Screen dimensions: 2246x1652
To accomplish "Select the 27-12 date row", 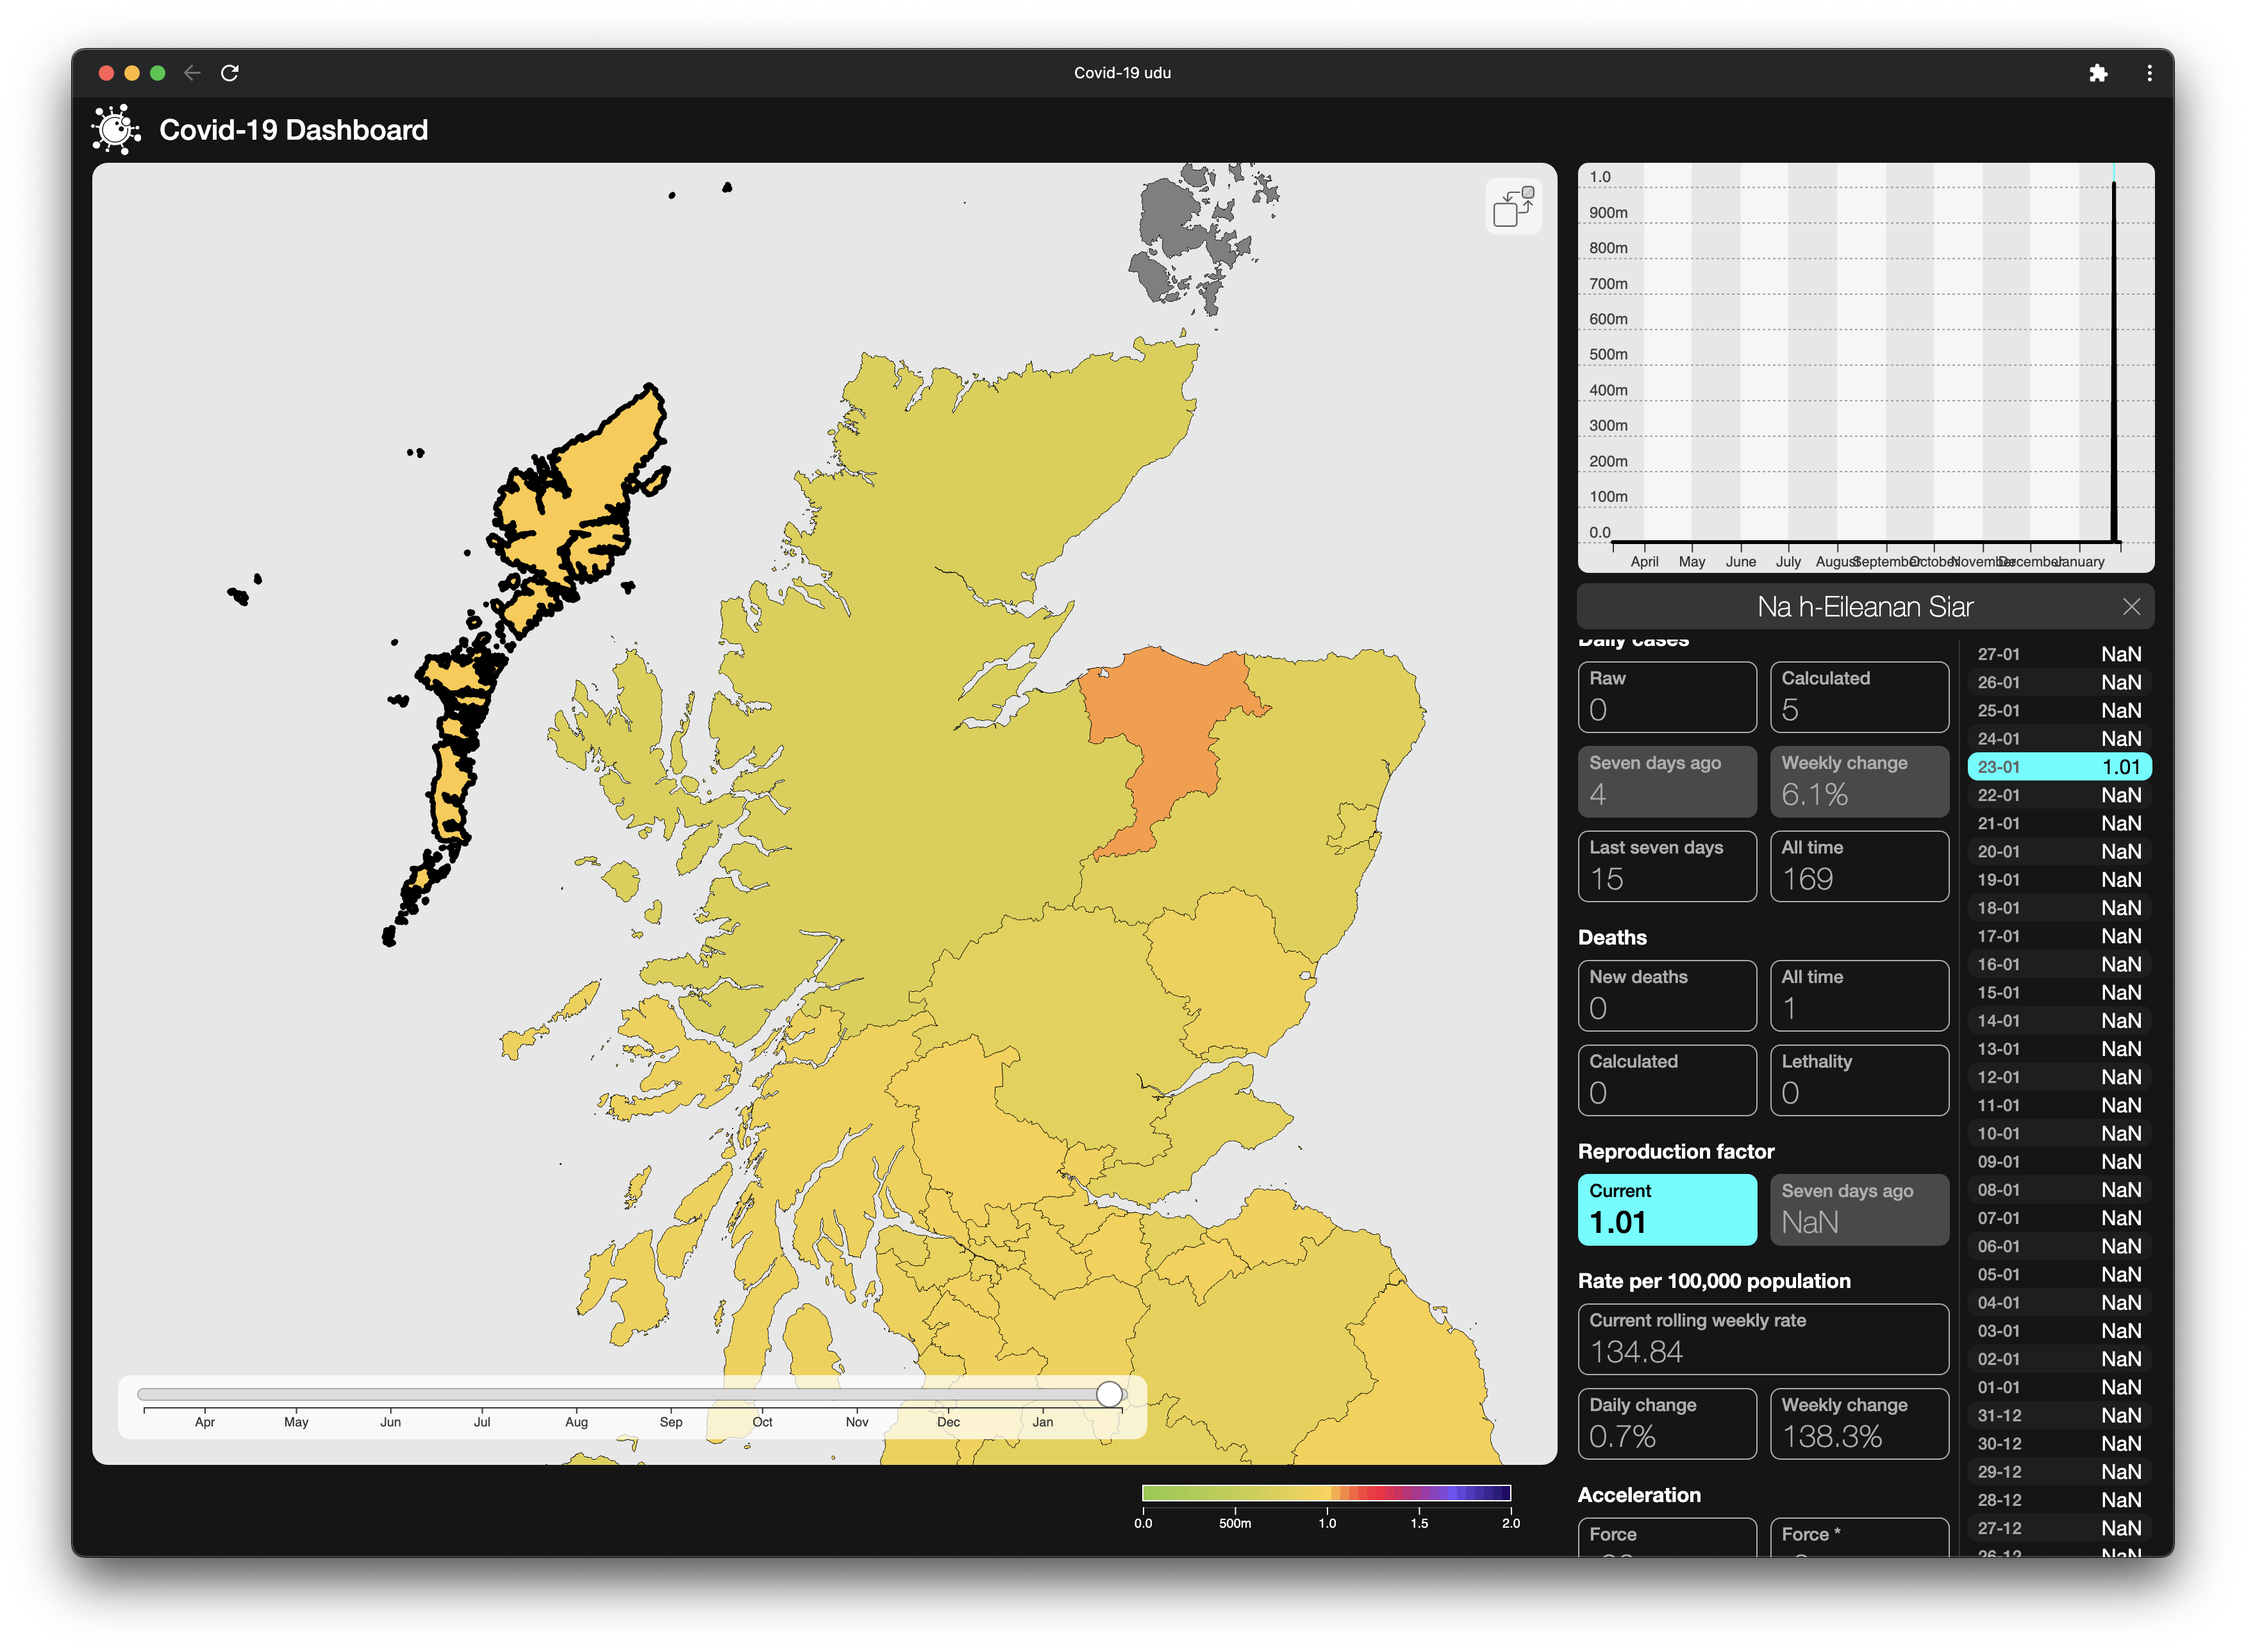I will point(2059,1528).
